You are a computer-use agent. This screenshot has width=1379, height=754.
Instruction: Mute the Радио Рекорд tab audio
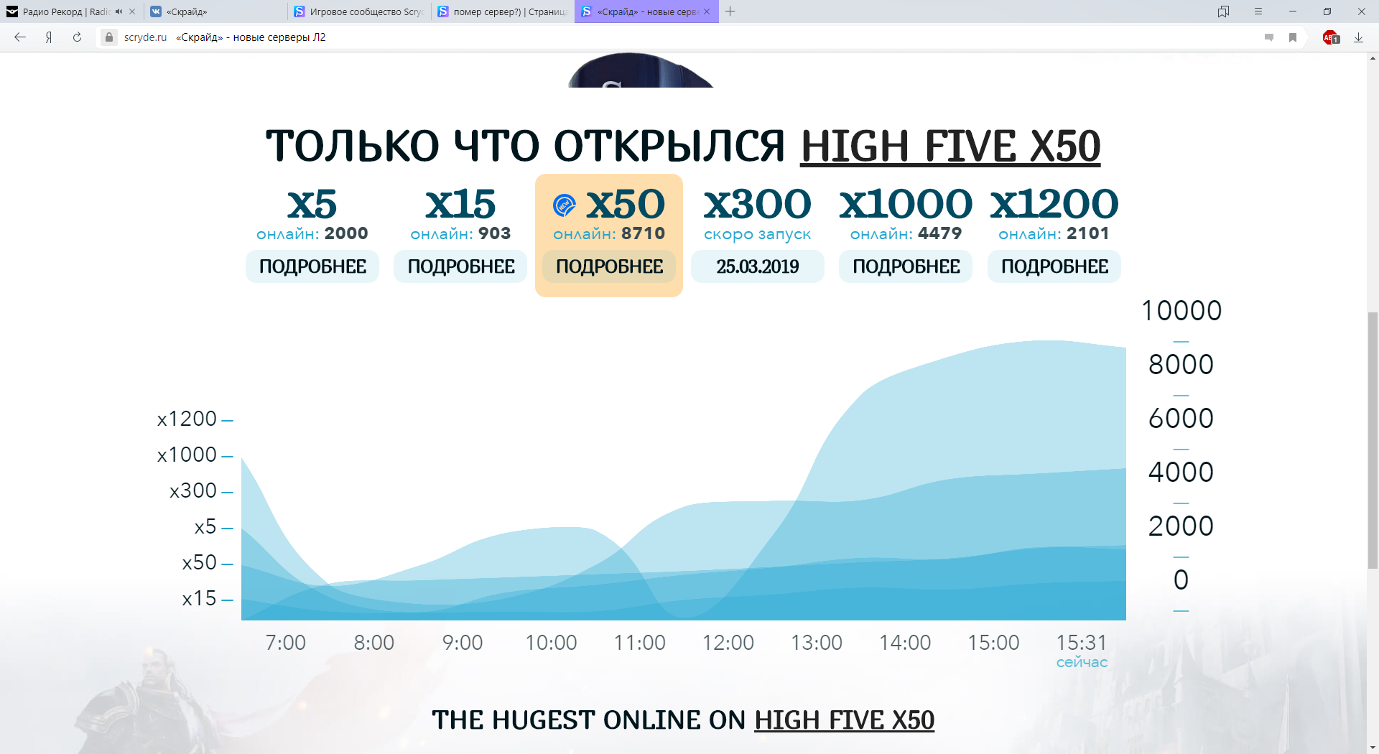[x=119, y=11]
